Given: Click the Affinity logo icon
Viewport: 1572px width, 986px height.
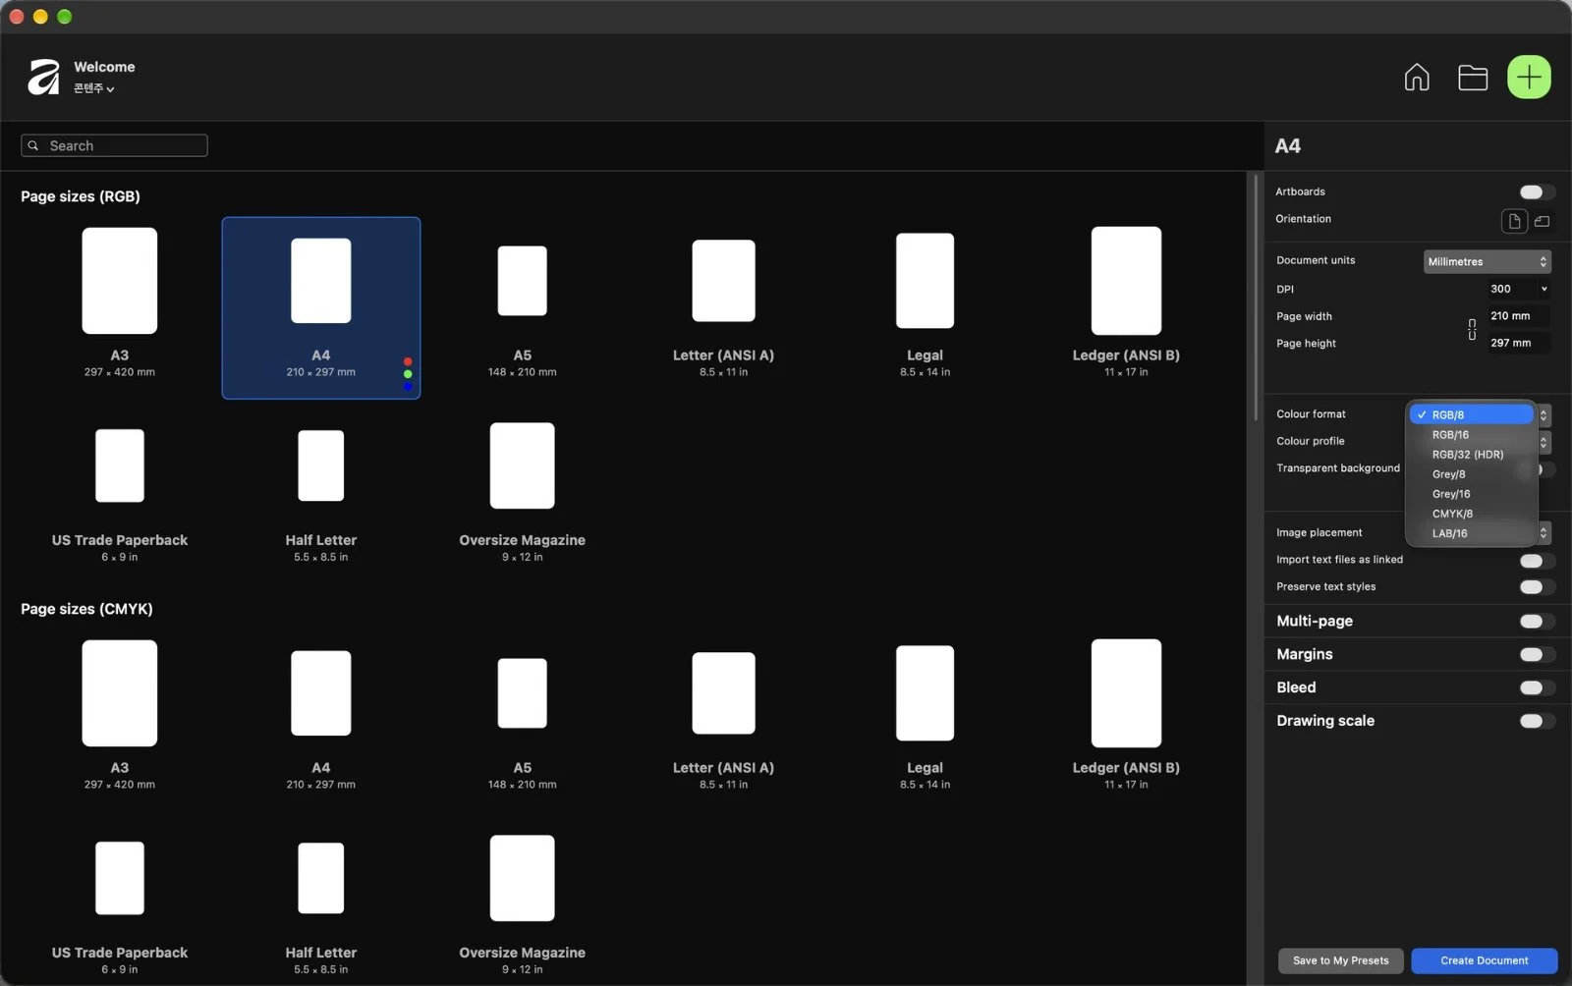Looking at the screenshot, I should click(44, 78).
